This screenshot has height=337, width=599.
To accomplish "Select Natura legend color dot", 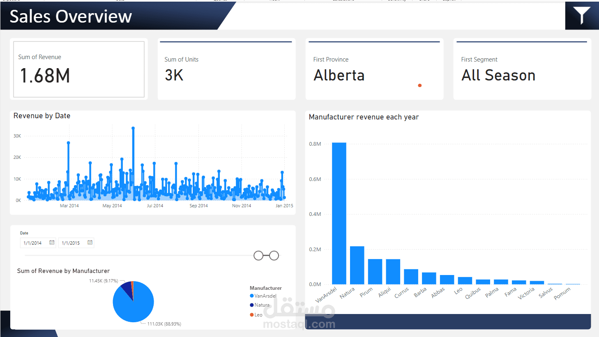I will [252, 305].
